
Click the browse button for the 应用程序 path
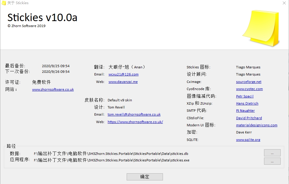pos(272,161)
